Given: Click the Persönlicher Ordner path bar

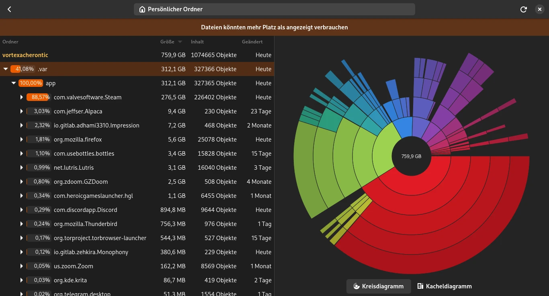Looking at the screenshot, I should (274, 9).
